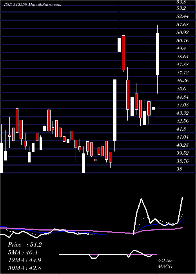The height and width of the screenshot is (274, 196).
Task: Click the 53.2 price axis label
Action: 182,8
